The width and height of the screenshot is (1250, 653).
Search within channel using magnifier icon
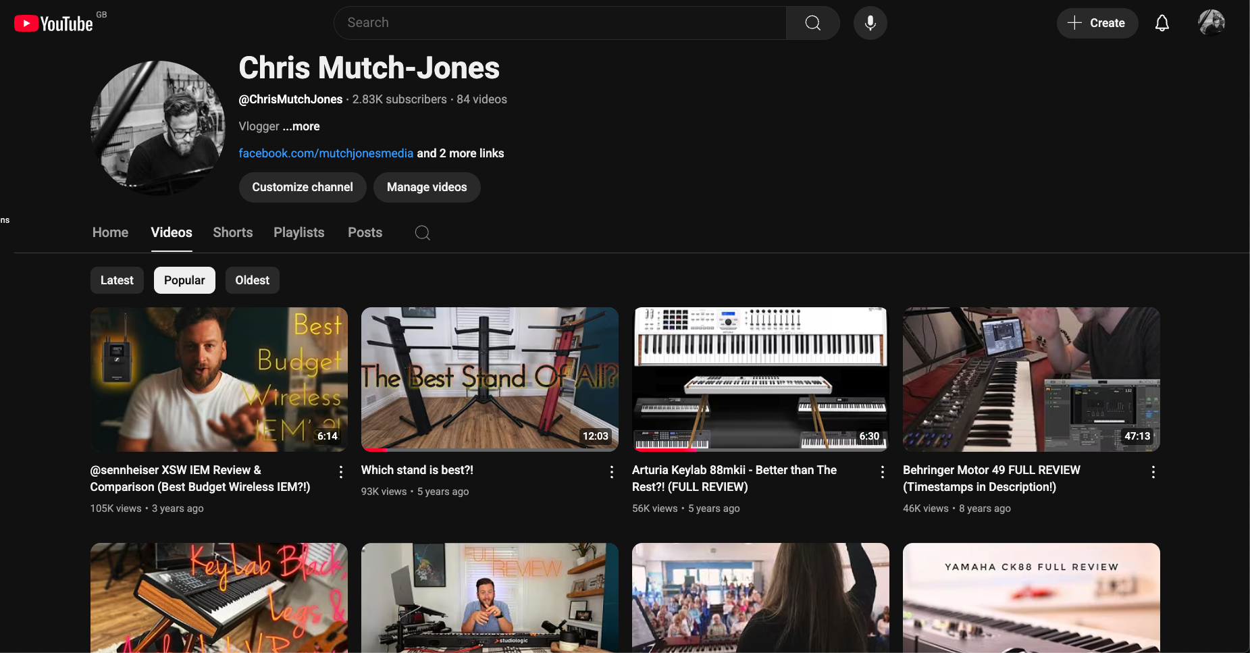coord(423,233)
